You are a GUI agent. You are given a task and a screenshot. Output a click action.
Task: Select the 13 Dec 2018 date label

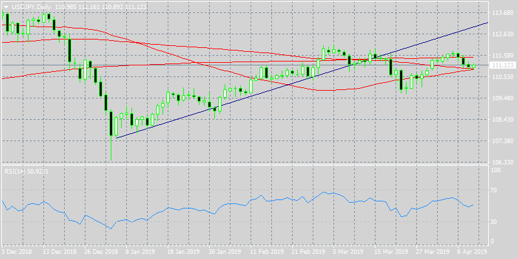(x=58, y=251)
